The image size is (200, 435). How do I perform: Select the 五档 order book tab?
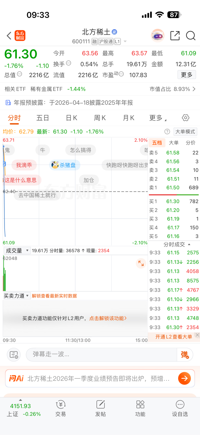pyautogui.click(x=157, y=143)
